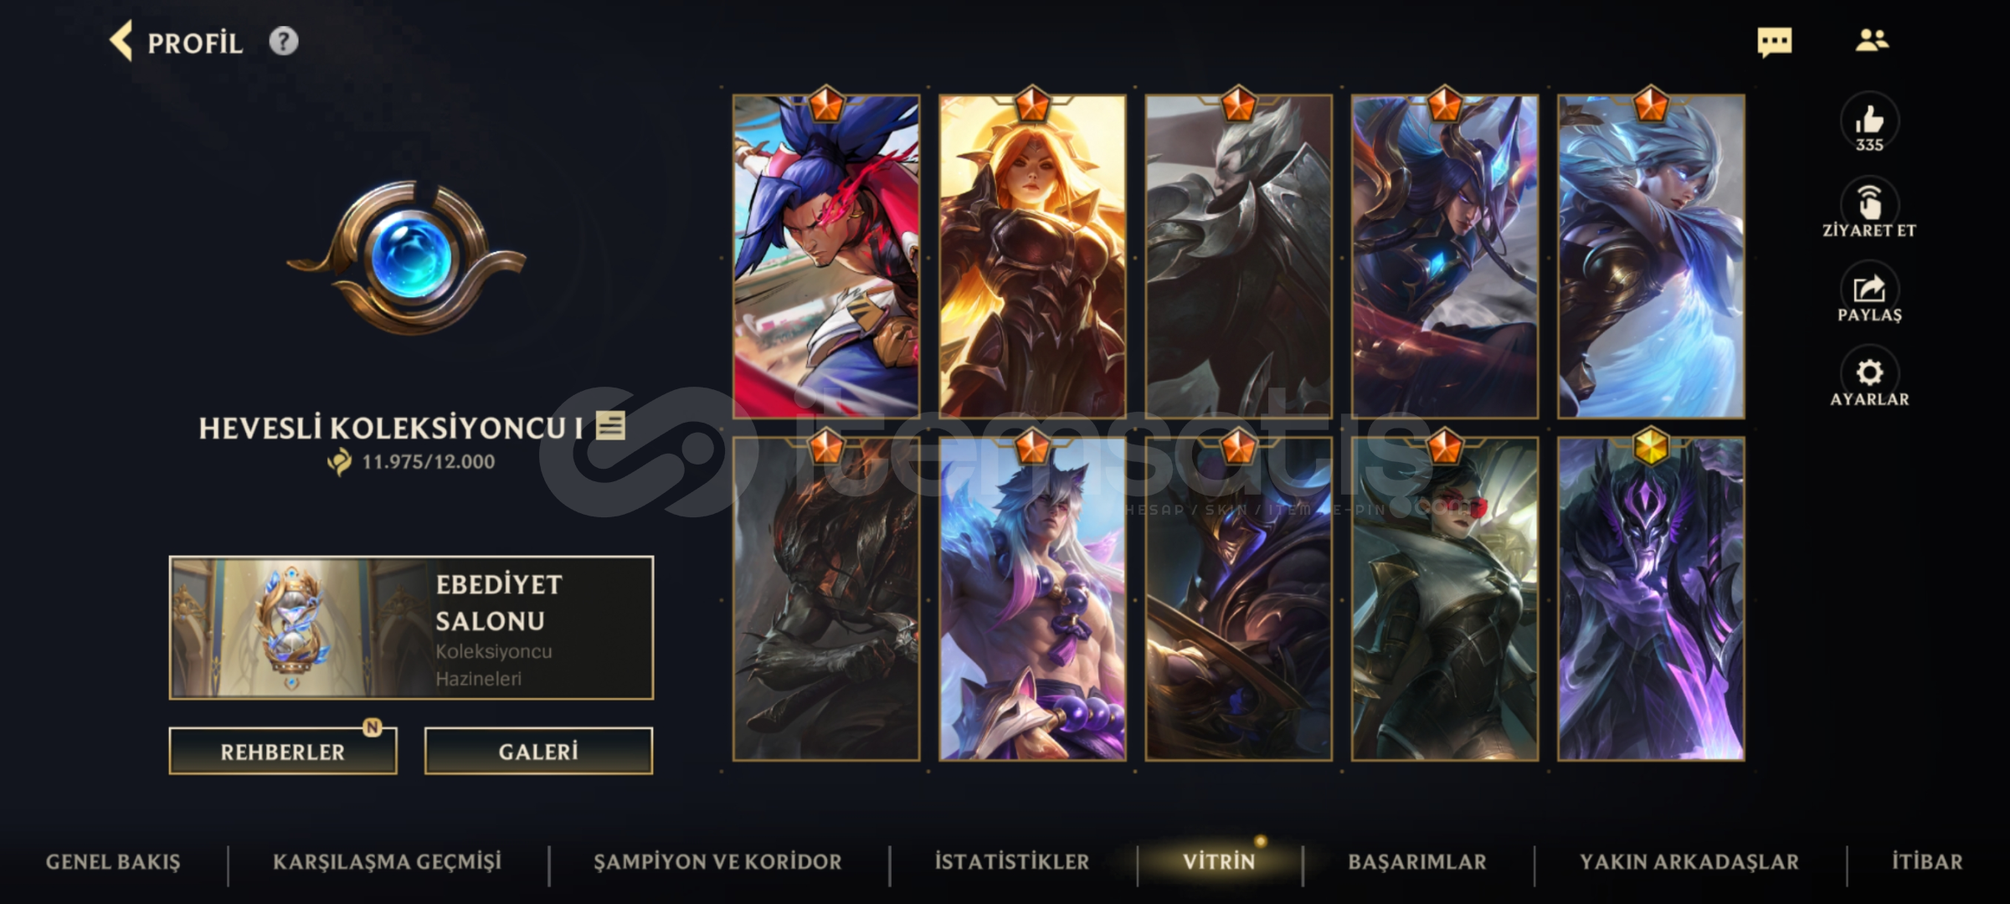Viewport: 2010px width, 904px height.
Task: Open the friends list icon
Action: pyautogui.click(x=1871, y=40)
